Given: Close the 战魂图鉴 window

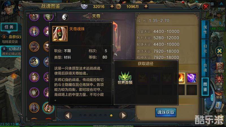Looking at the screenshot, I should 206,6.
